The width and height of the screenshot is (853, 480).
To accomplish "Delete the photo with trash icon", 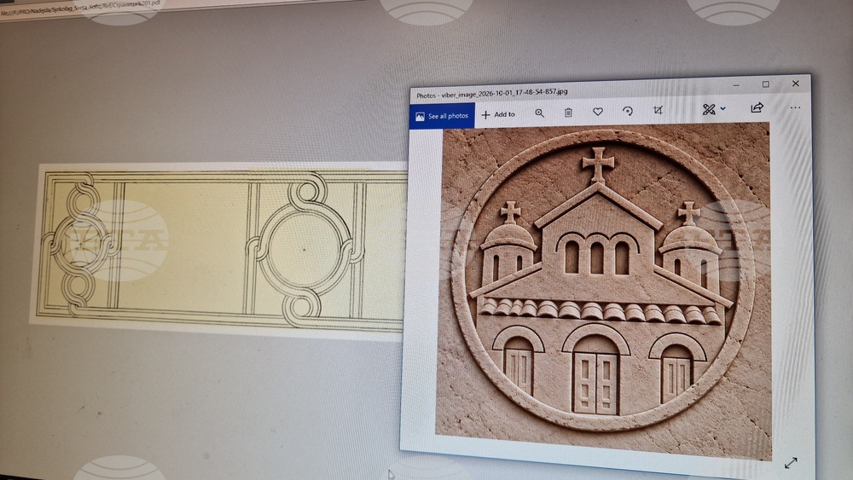I will point(568,113).
